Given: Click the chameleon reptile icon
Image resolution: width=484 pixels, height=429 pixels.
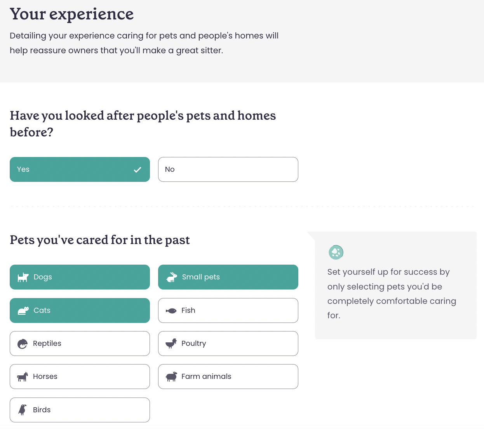Looking at the screenshot, I should coord(23,344).
